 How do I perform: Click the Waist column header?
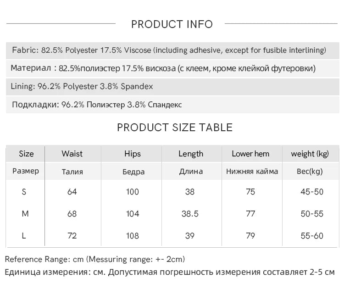[72, 154]
